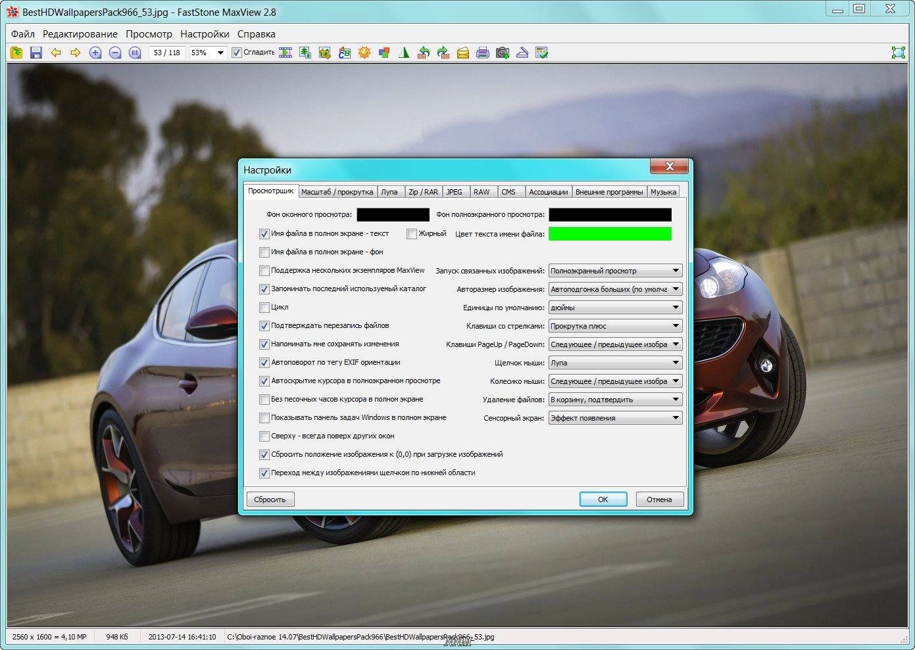Switch to Масштаб / прокрутка tab
Viewport: 915px width, 650px height.
[x=337, y=192]
